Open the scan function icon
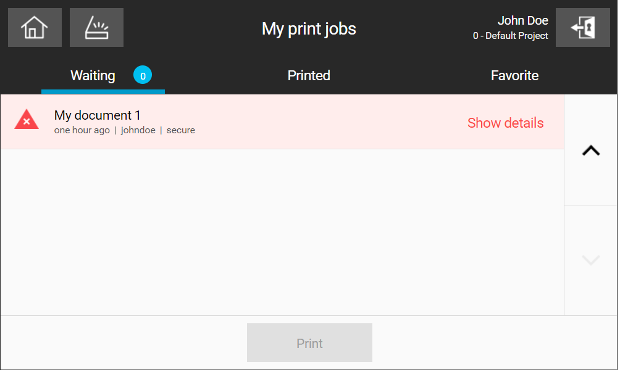The width and height of the screenshot is (620, 372). pos(96,28)
